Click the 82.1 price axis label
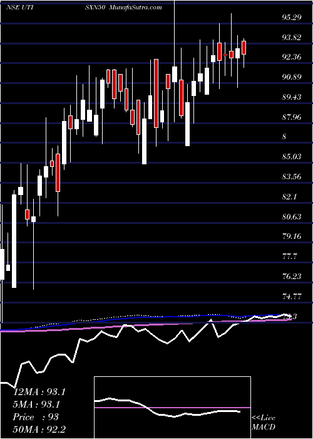 pos(289,197)
